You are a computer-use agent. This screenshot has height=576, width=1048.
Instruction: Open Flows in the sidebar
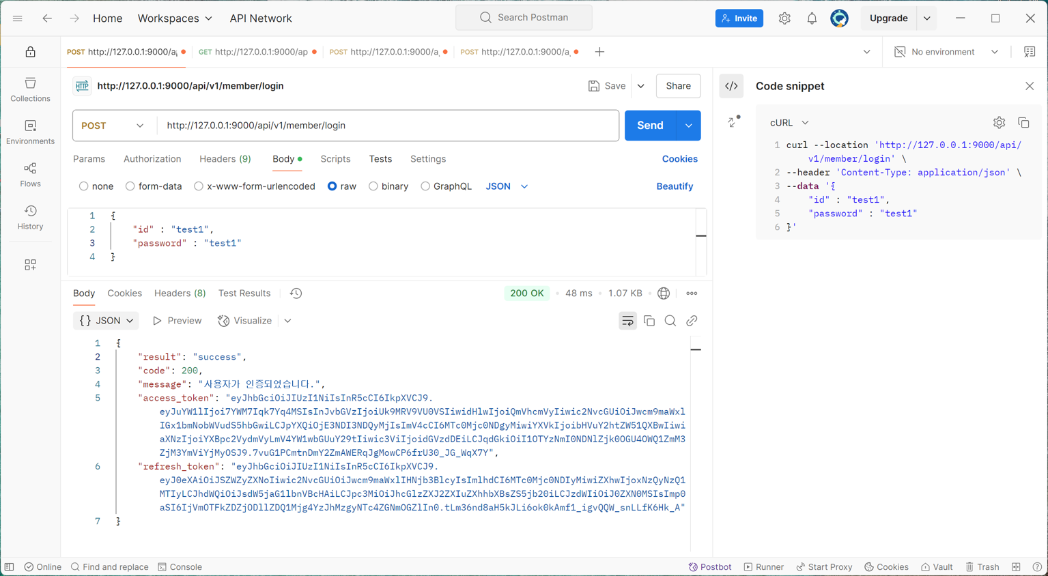[x=30, y=175]
